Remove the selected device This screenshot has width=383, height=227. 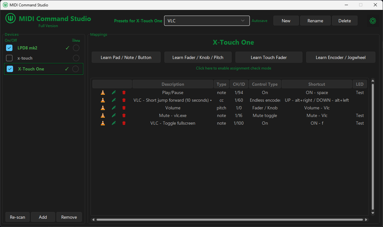click(69, 217)
